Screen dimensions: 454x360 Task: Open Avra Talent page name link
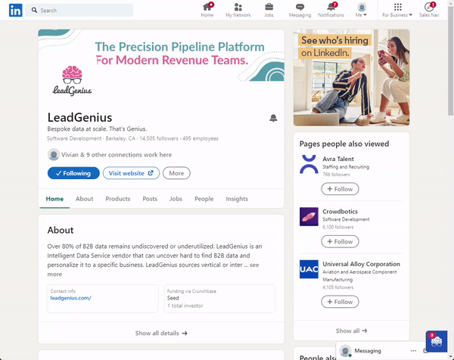pyautogui.click(x=338, y=159)
